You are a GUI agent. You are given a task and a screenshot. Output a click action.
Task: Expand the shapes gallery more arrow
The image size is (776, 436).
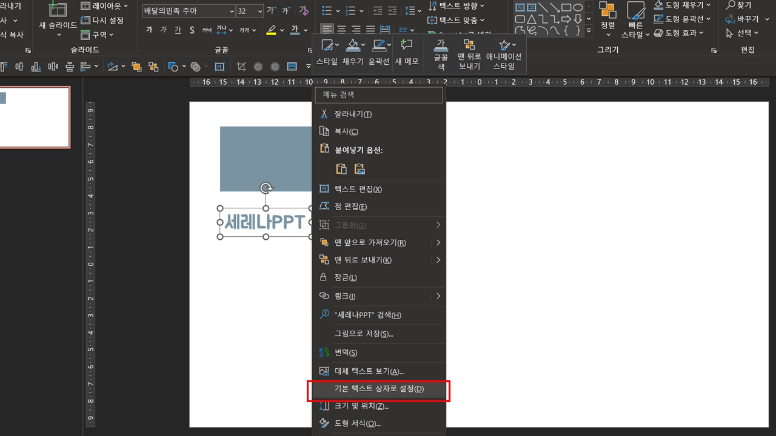(588, 30)
